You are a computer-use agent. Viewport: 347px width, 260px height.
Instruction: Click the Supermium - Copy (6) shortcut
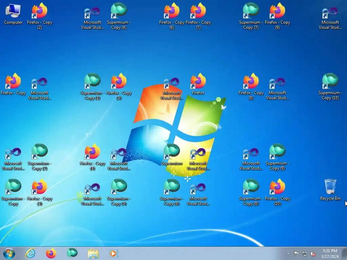click(172, 192)
